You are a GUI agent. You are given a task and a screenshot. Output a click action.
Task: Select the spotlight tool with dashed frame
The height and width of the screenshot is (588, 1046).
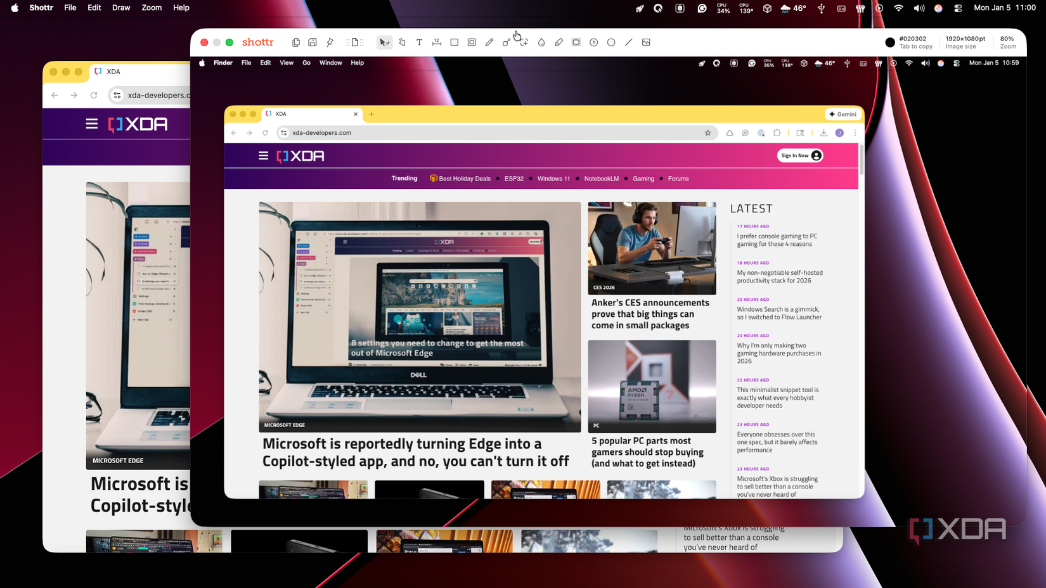[576, 42]
